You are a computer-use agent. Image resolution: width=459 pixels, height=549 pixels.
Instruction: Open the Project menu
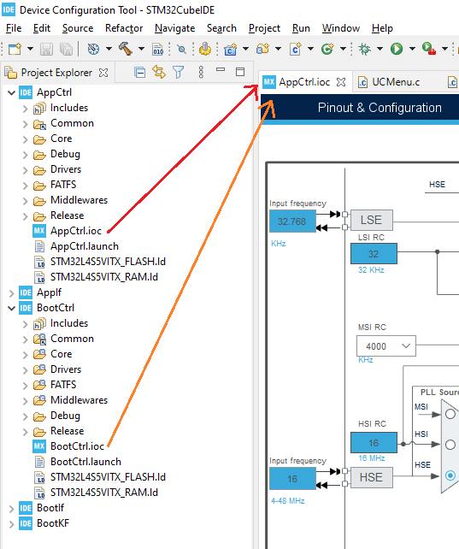point(264,28)
